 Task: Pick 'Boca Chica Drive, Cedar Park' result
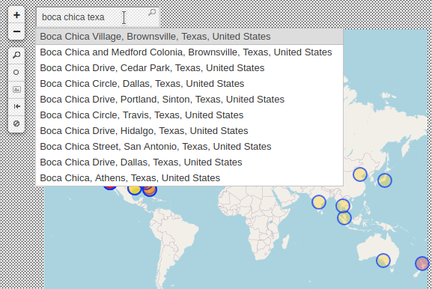tap(189, 68)
